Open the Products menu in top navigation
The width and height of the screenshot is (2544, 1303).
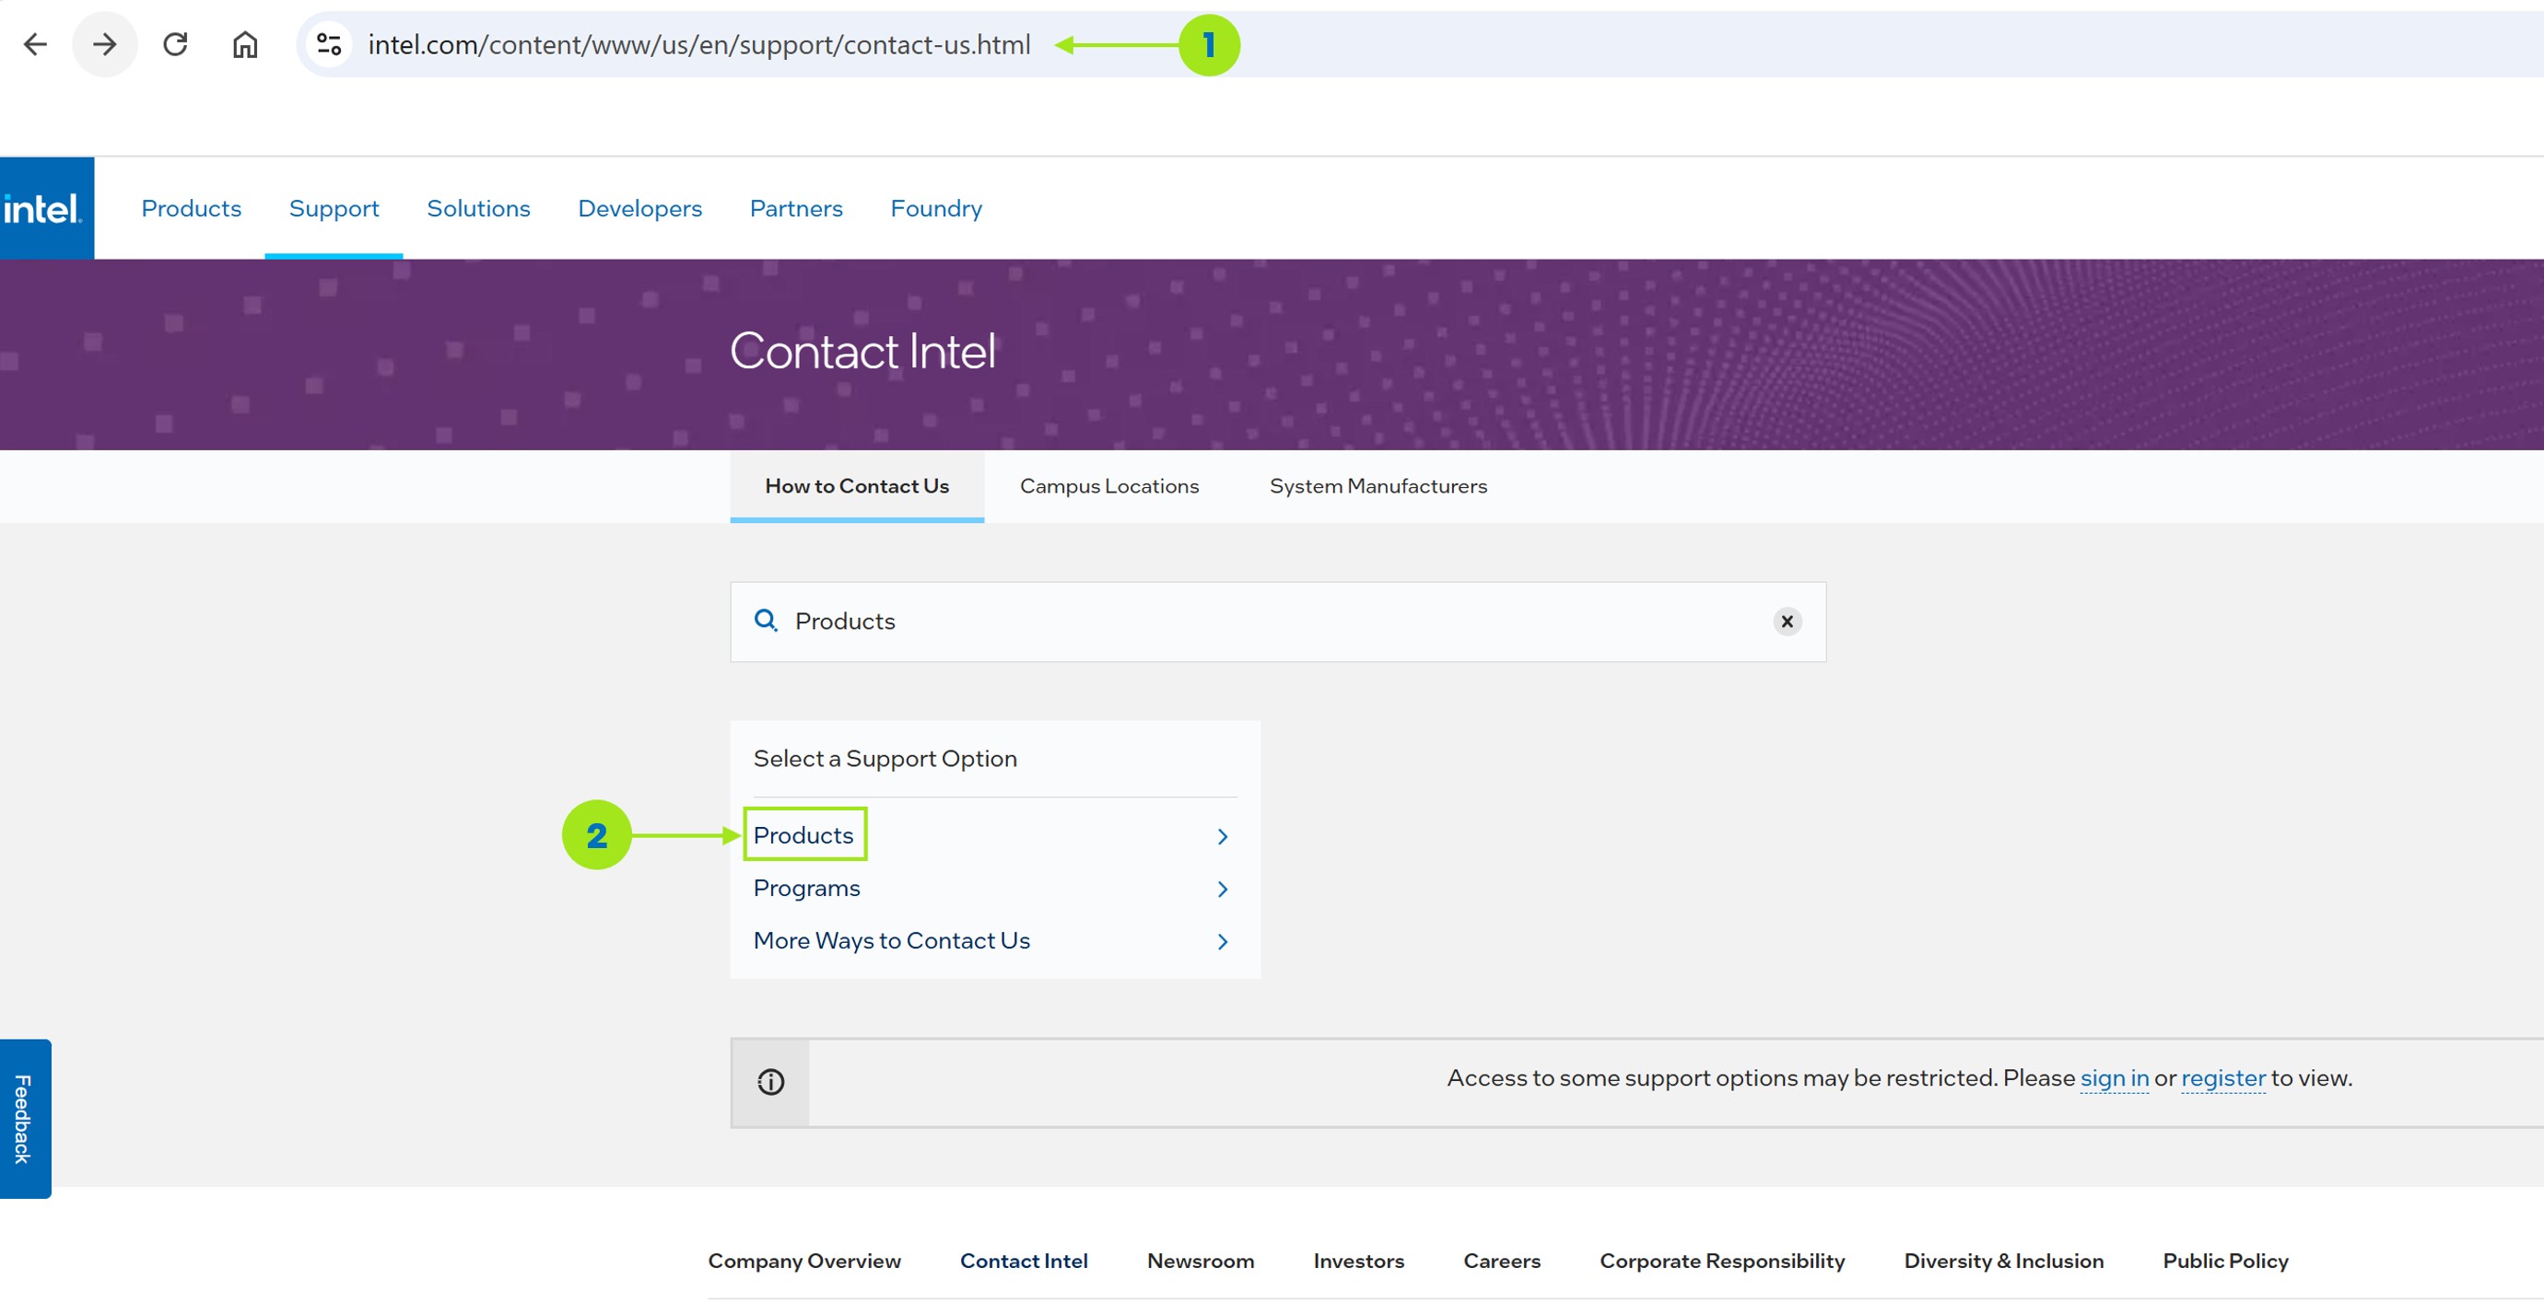192,208
